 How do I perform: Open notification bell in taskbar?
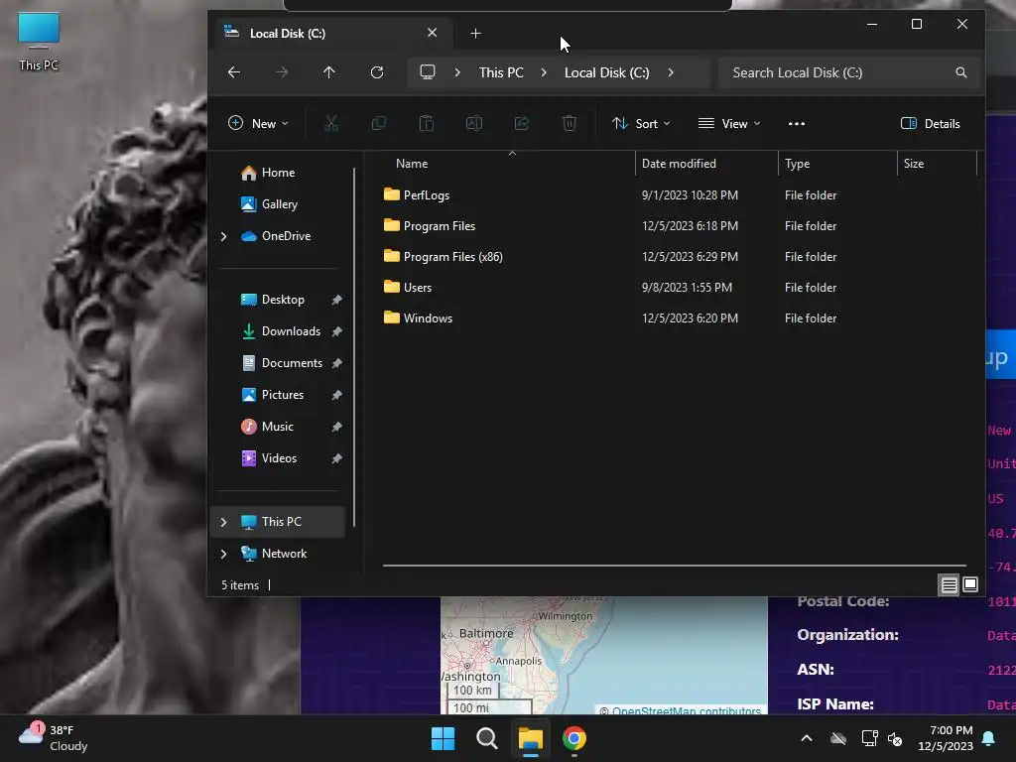pos(989,738)
